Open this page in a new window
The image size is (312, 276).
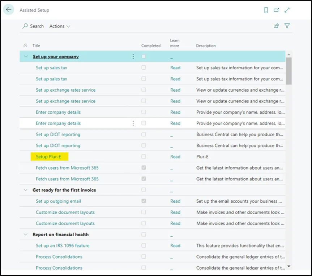click(x=276, y=10)
